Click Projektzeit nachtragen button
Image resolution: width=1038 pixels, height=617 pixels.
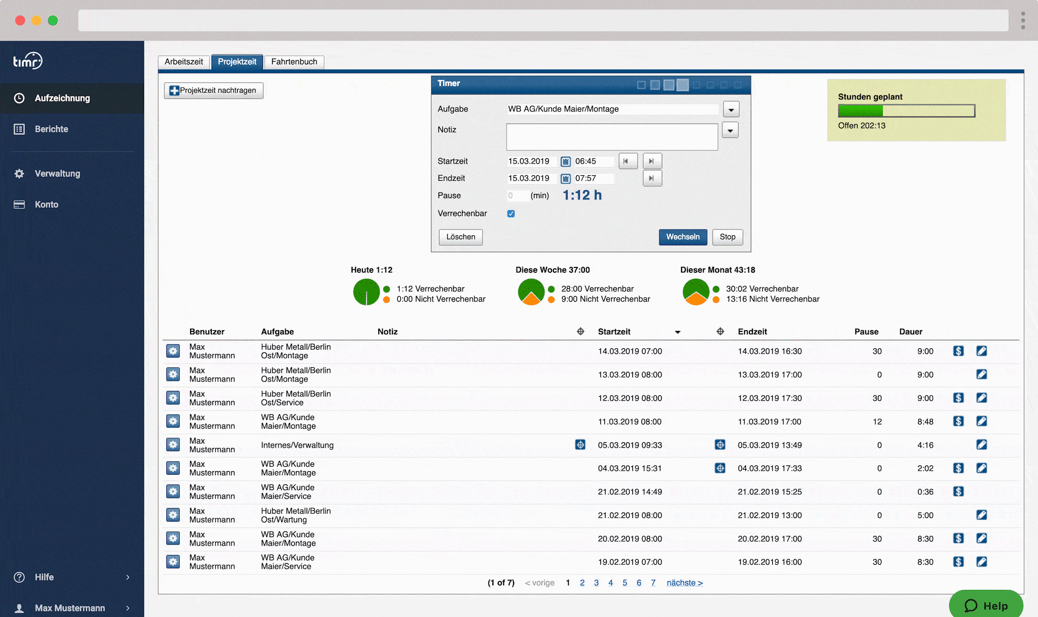(x=214, y=90)
